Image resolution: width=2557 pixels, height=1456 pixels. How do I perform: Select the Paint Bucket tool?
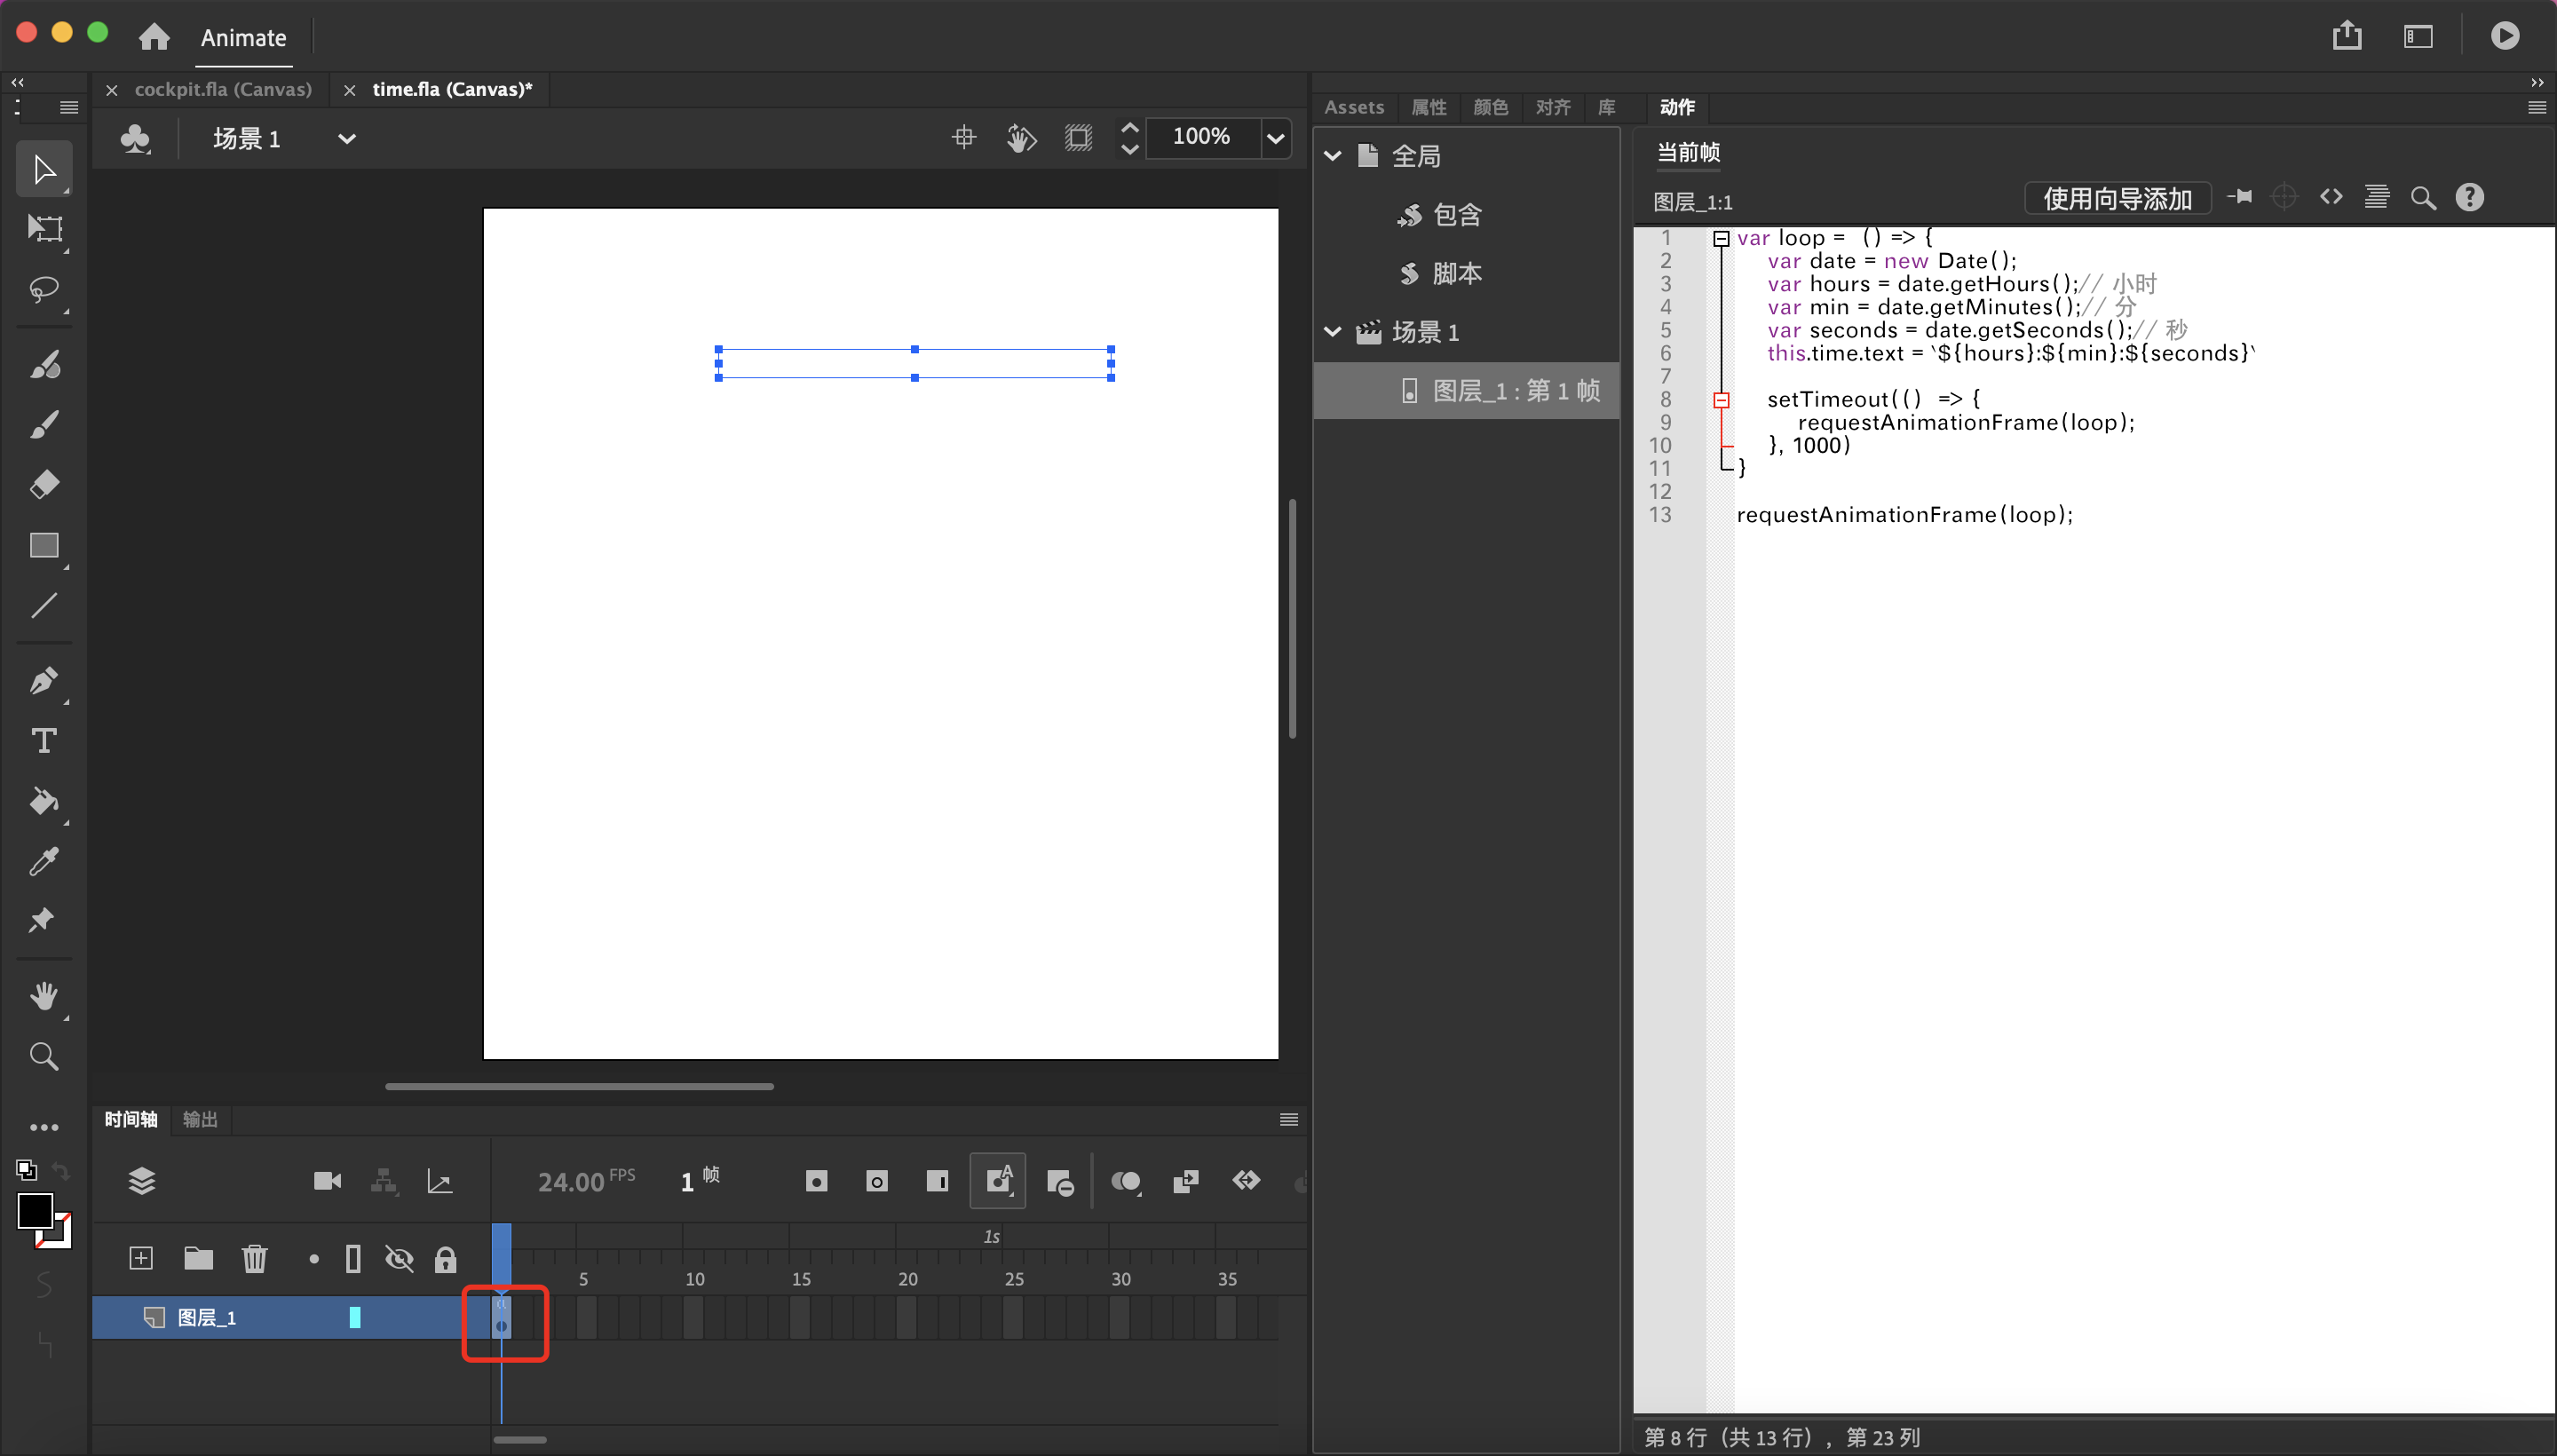(x=44, y=801)
